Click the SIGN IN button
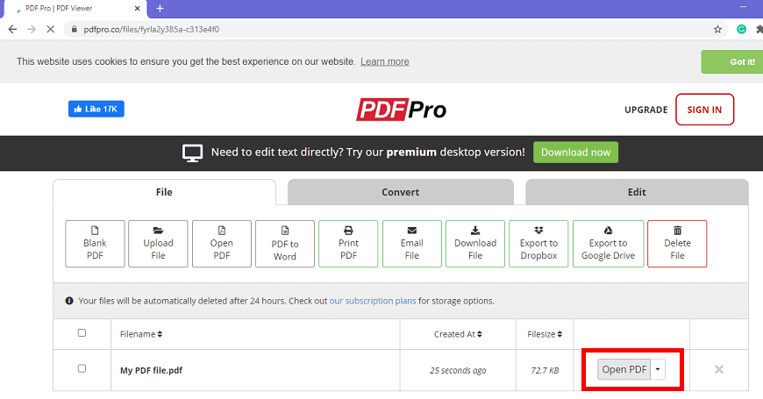 (704, 110)
